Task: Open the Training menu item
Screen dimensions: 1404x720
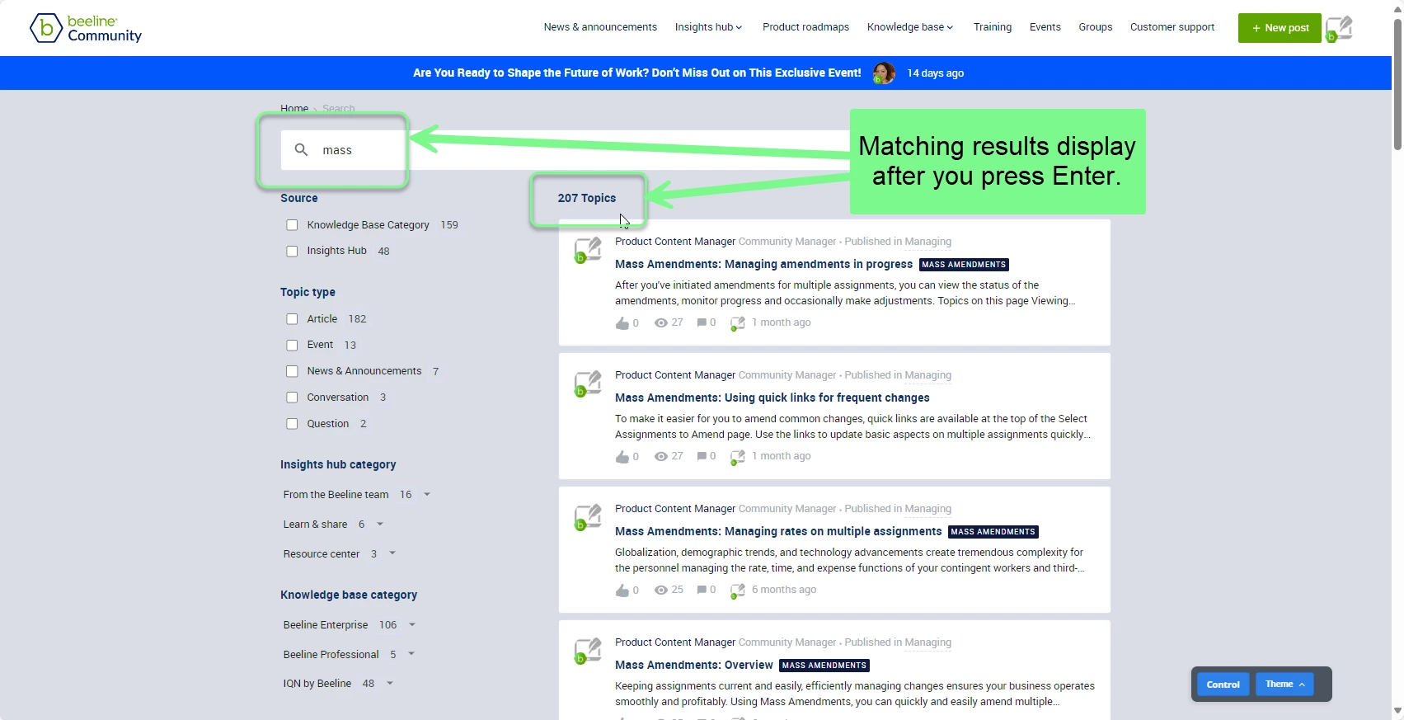Action: [x=992, y=27]
